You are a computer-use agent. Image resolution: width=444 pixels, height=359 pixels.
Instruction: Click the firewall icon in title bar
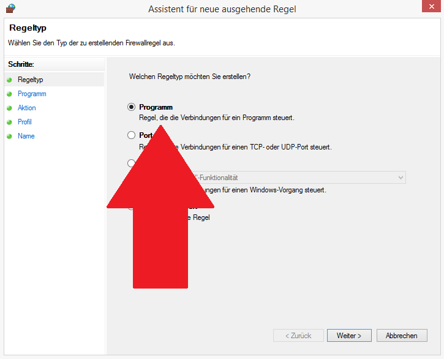[10, 9]
